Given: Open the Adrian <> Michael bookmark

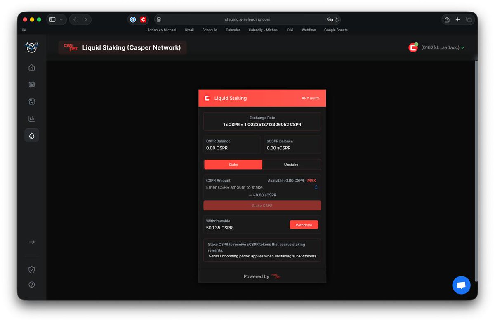Looking at the screenshot, I should click(x=162, y=30).
